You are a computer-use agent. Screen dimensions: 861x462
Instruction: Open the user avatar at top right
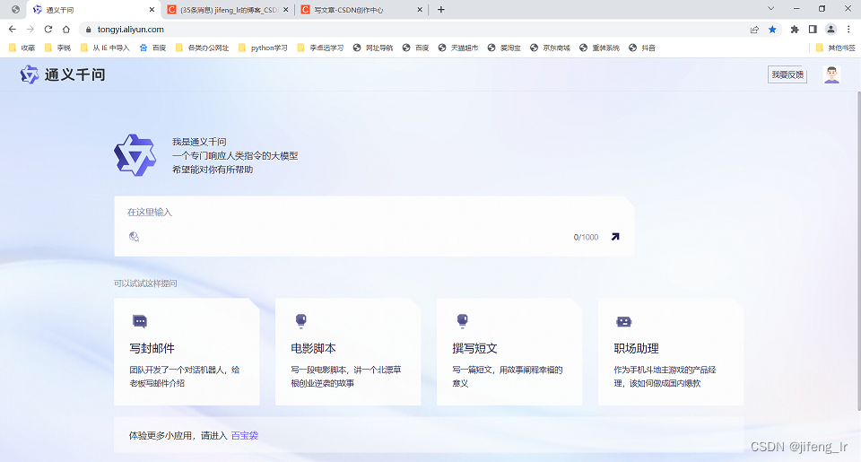(x=831, y=74)
